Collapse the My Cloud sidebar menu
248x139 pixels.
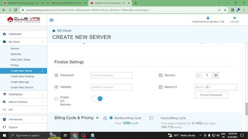(x=42, y=42)
